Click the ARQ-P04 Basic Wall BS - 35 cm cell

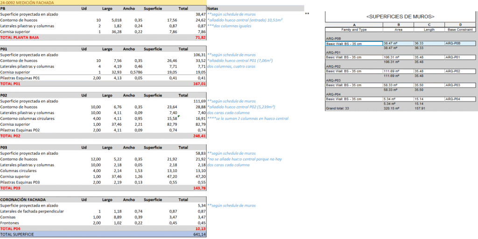click(x=354, y=99)
